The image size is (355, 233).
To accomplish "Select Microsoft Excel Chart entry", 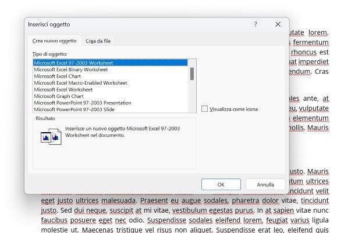I will coord(110,77).
